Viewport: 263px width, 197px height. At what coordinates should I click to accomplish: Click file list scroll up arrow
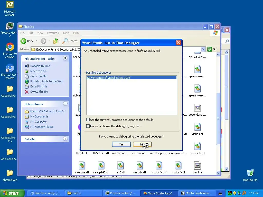(218, 54)
